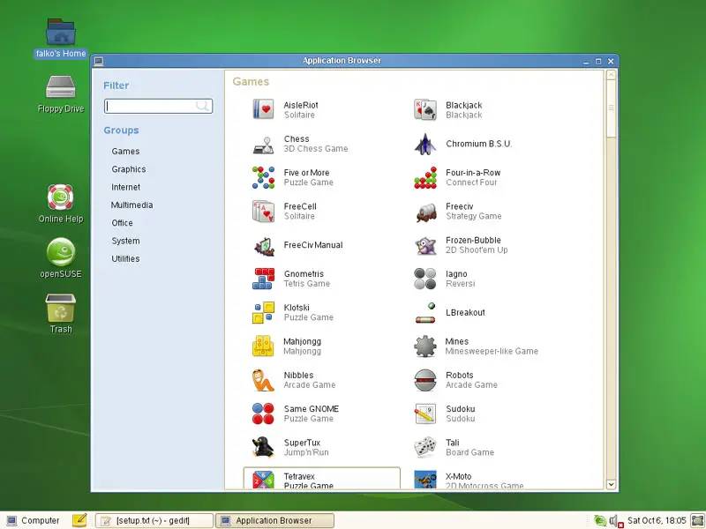Viewport: 706px width, 529px height.
Task: Open X-Moto motocross icon
Action: click(425, 480)
